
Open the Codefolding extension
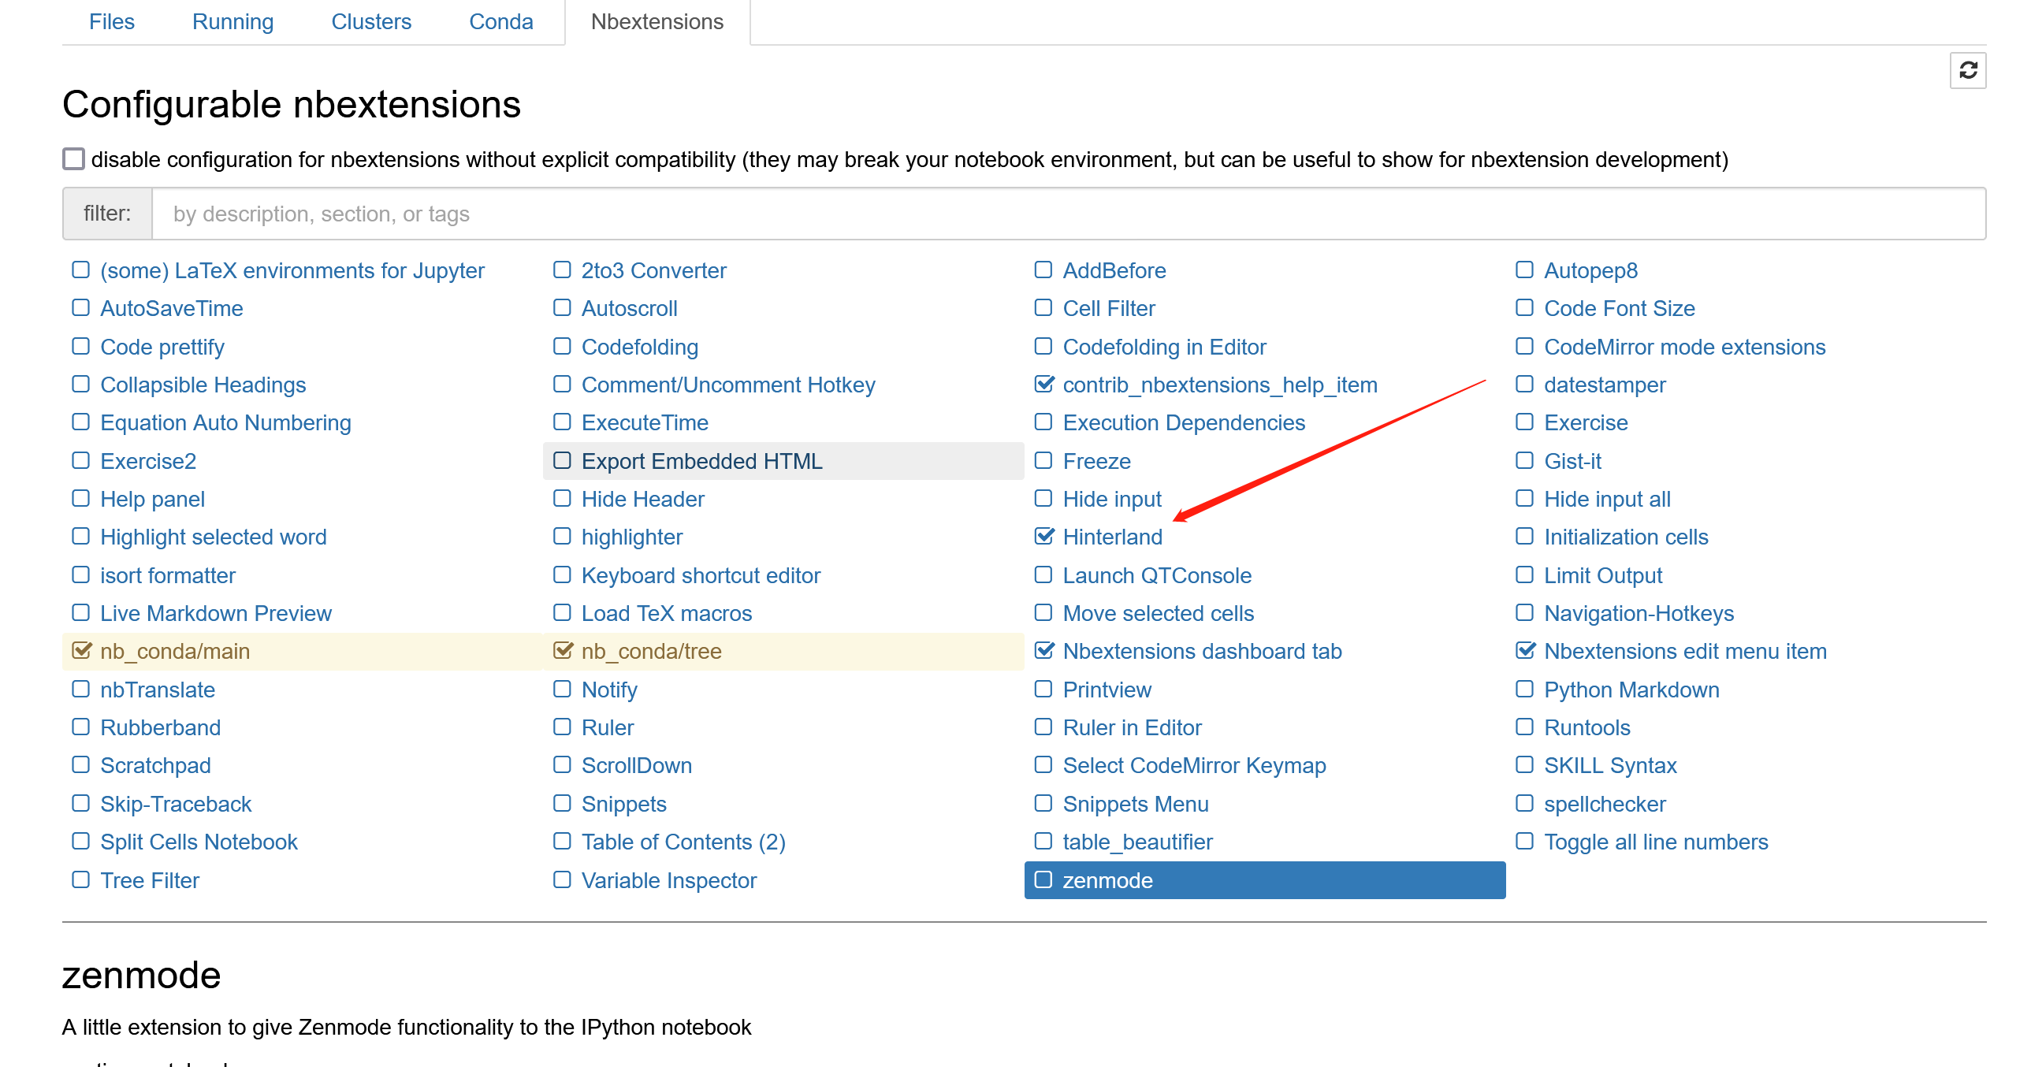[641, 347]
